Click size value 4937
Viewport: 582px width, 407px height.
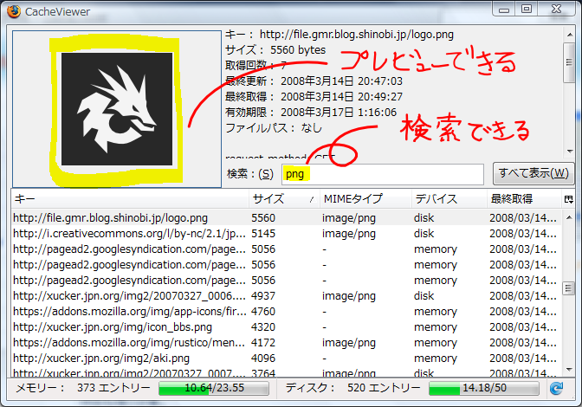coord(263,295)
